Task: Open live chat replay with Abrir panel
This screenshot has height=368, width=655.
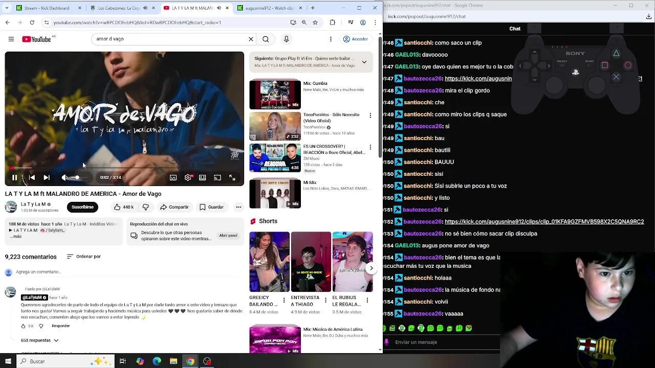Action: (x=228, y=236)
